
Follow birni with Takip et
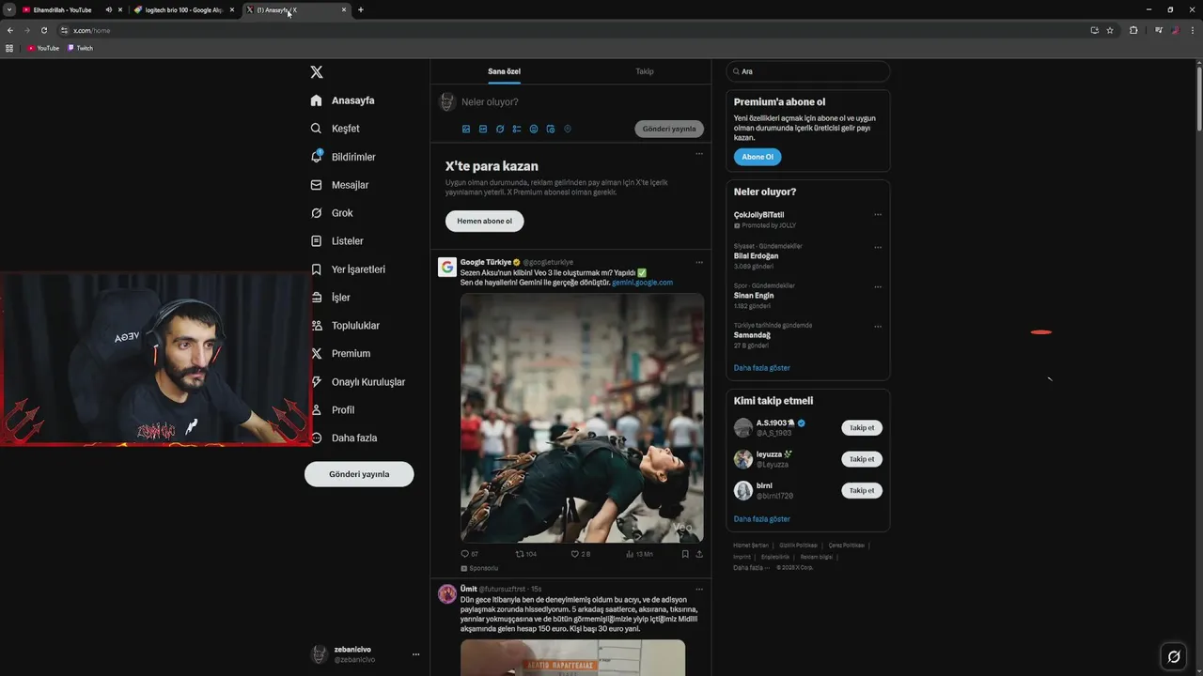click(862, 490)
